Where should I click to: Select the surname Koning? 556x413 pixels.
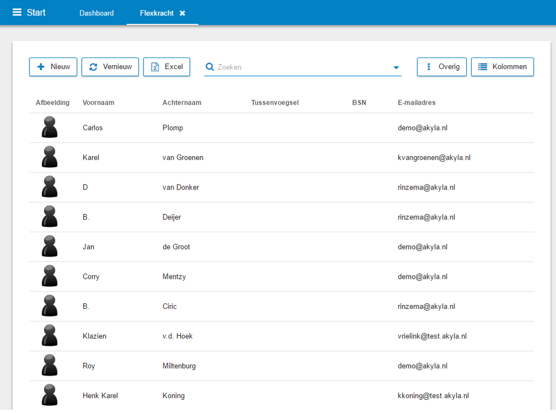click(x=174, y=396)
